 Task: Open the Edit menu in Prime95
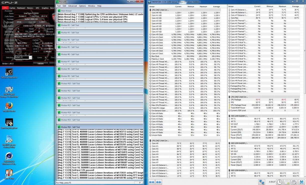point(64,6)
